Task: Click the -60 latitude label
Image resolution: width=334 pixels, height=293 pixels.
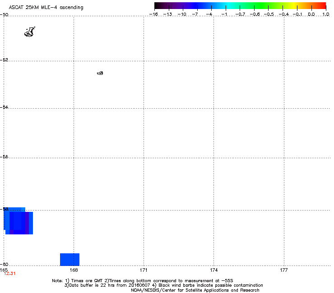Action: [x=4, y=264]
